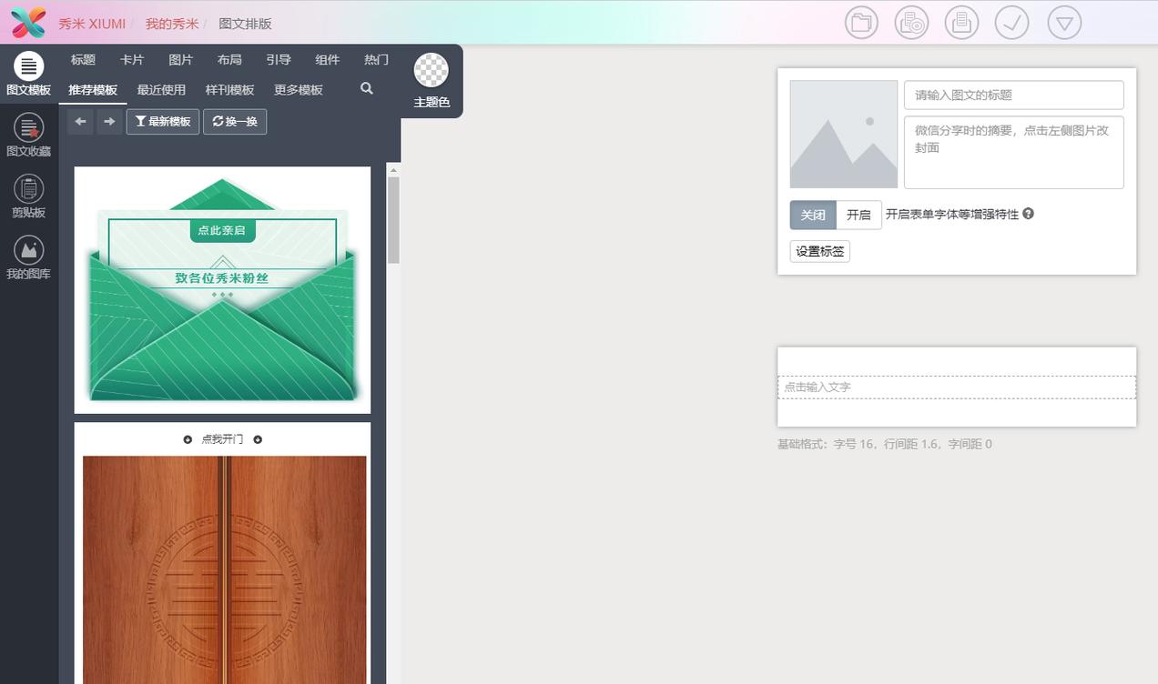Open 我的图库 sidebar icon
Image resolution: width=1158 pixels, height=684 pixels.
click(28, 257)
